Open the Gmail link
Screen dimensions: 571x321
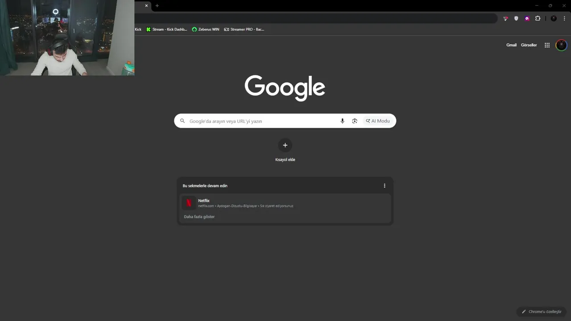511,45
